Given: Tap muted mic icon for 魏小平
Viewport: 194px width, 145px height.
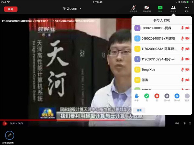Looking at the screenshot, I should 182,59.
